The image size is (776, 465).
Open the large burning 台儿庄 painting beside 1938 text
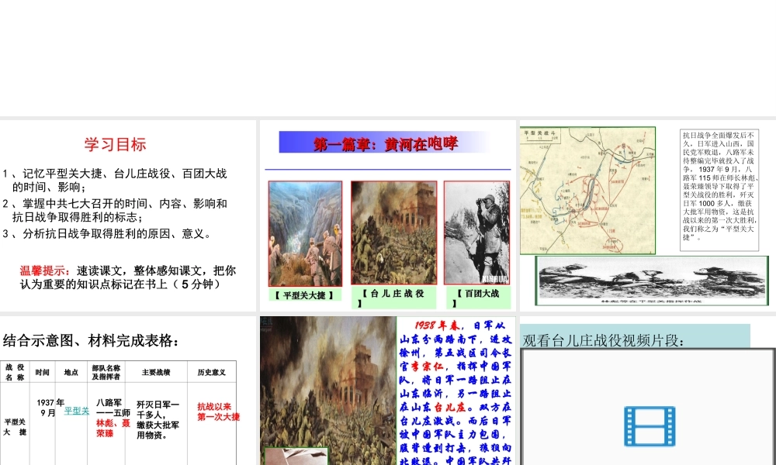328,391
